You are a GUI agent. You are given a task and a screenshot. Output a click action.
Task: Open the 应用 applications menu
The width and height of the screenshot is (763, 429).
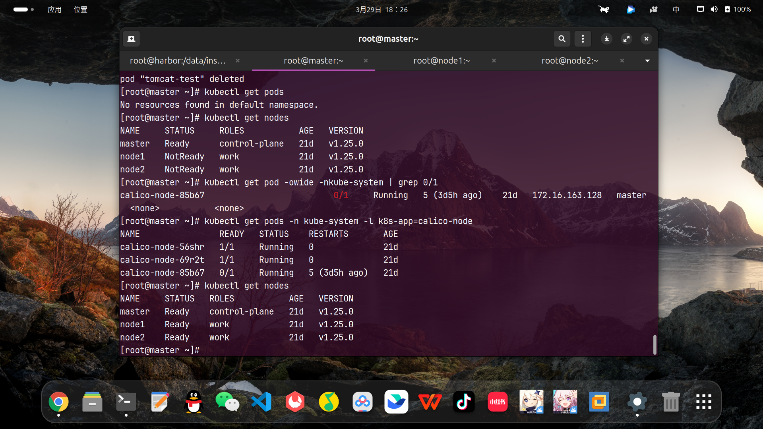54,10
